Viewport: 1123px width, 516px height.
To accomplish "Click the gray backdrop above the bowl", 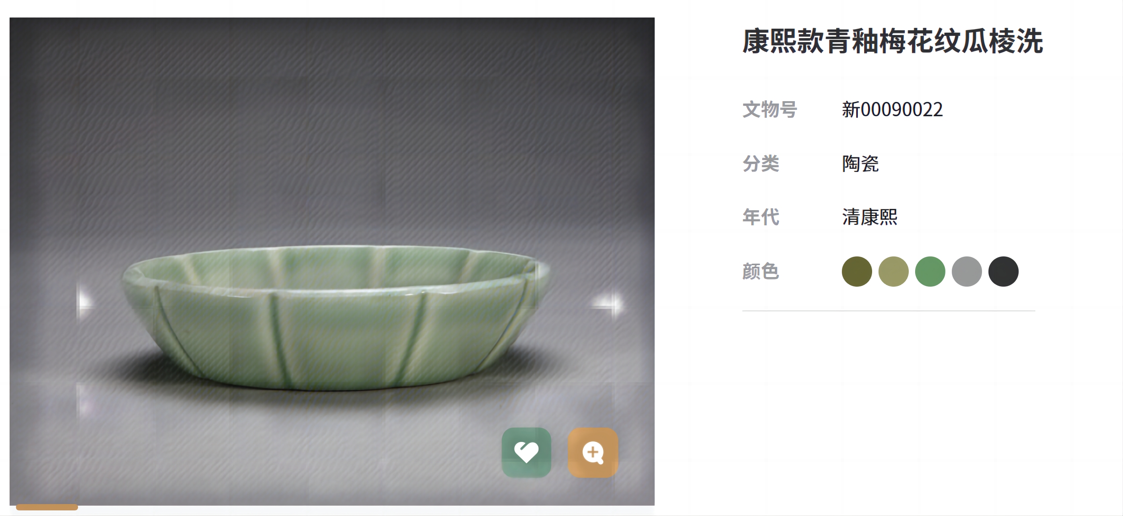I will [331, 131].
